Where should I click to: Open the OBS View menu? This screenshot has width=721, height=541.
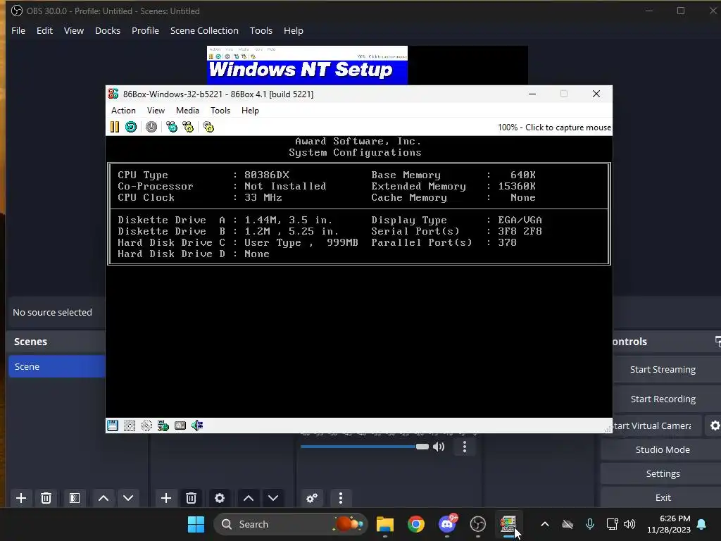coord(73,30)
